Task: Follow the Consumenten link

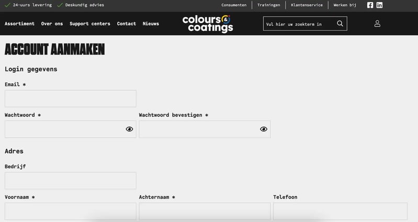Action: pyautogui.click(x=234, y=5)
